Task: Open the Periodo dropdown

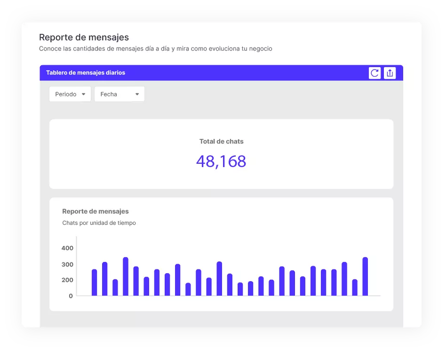Action: 70,94
